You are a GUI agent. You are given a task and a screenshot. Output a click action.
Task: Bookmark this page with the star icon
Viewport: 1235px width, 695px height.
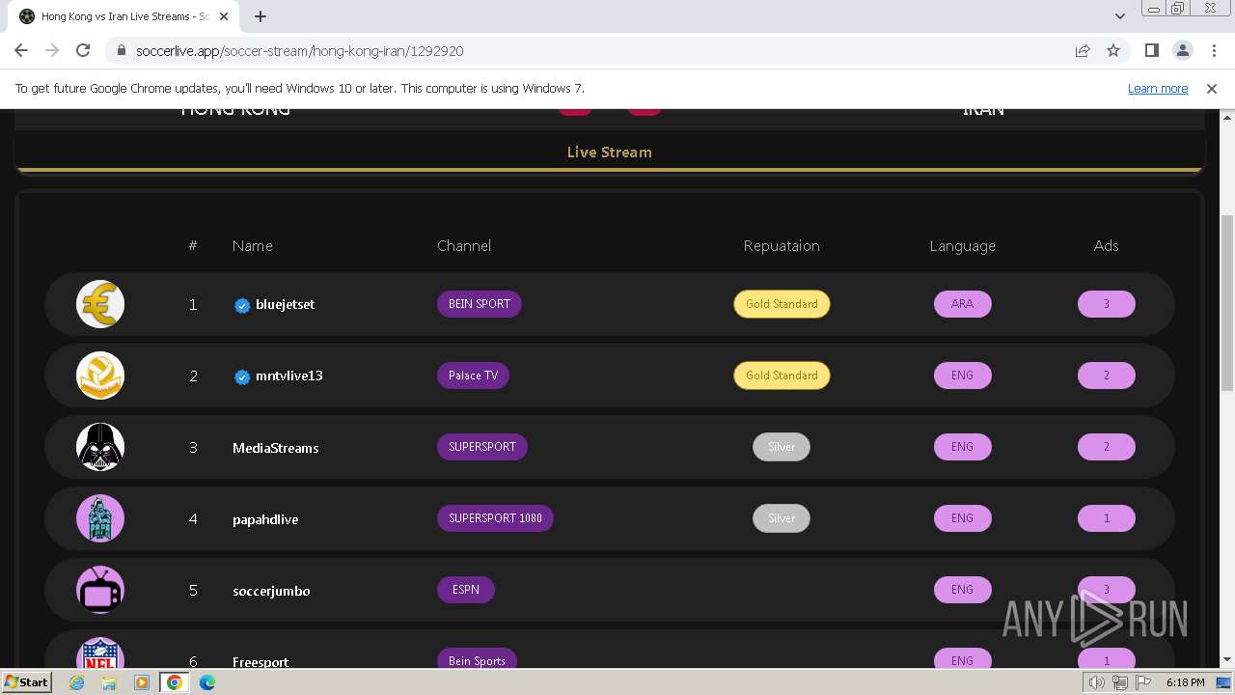pyautogui.click(x=1113, y=50)
